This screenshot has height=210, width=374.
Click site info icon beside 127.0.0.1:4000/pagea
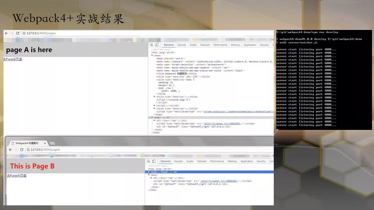coord(24,33)
